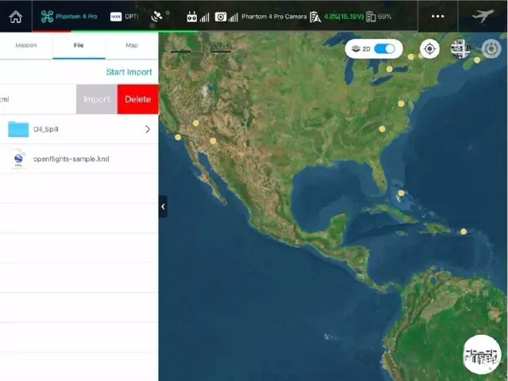Open the three-dot more options menu
The height and width of the screenshot is (381, 508).
tap(437, 16)
